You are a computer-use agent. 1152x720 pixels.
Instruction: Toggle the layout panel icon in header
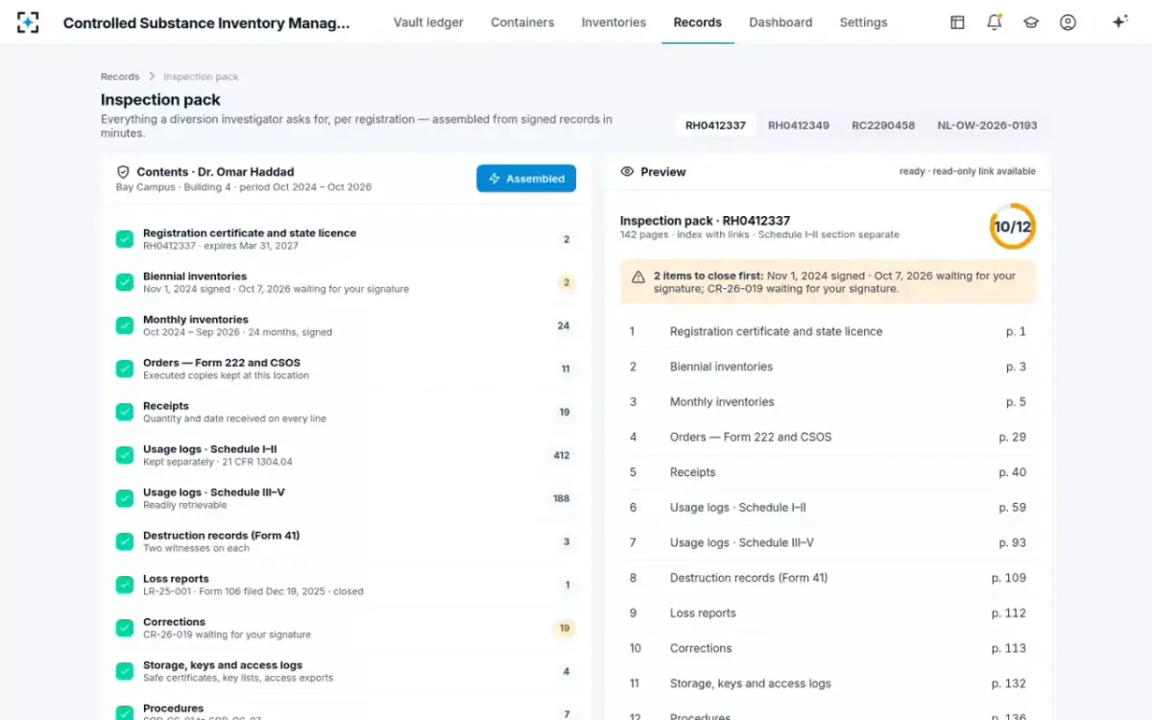coord(958,22)
